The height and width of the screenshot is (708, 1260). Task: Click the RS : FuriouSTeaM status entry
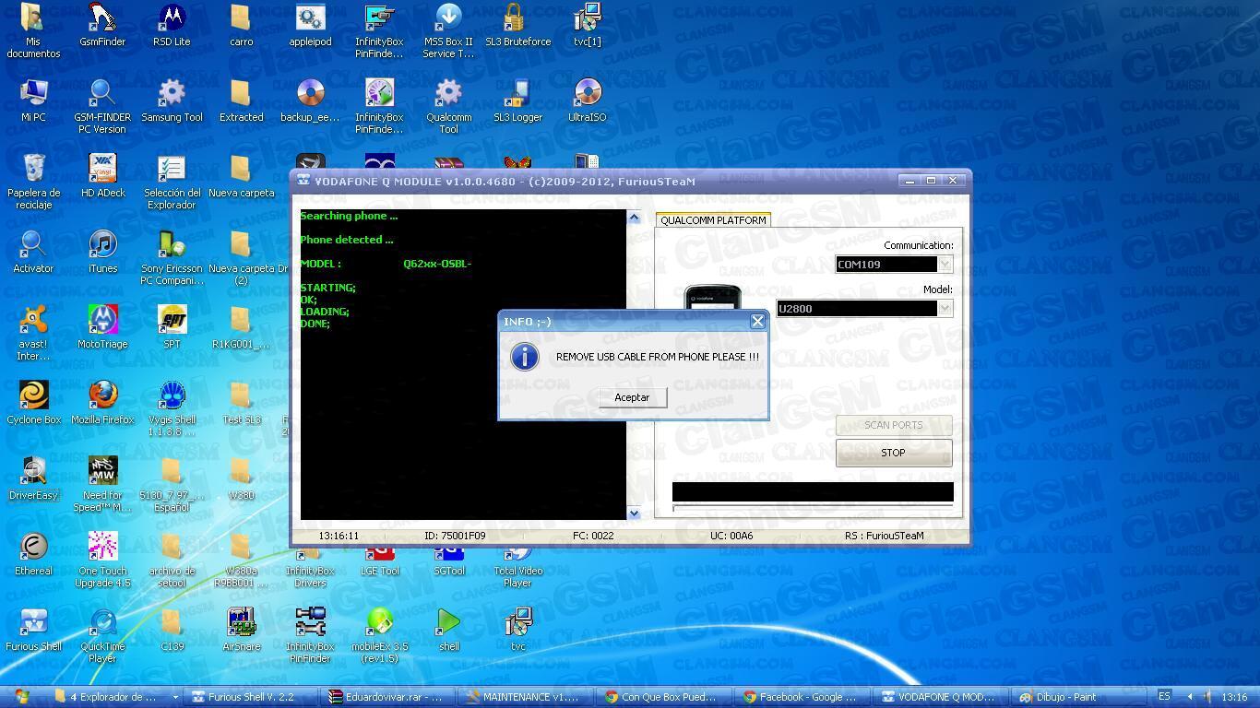pyautogui.click(x=884, y=536)
